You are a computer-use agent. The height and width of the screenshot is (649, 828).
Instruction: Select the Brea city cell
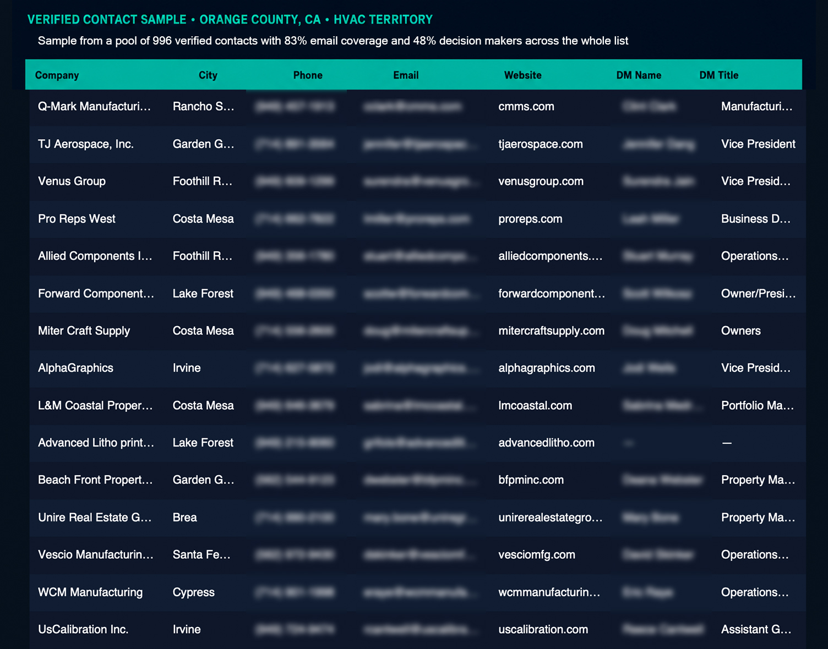coord(185,518)
